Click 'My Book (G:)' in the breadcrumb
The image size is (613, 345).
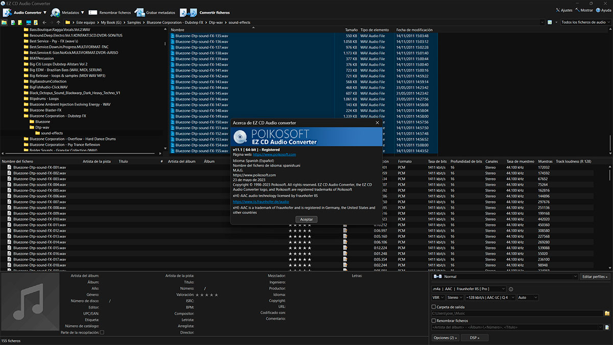pos(111,22)
